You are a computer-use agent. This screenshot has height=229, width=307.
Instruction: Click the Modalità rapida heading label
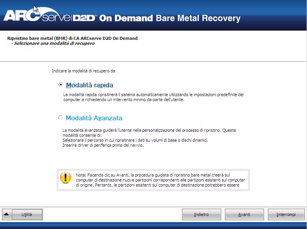[x=89, y=85]
